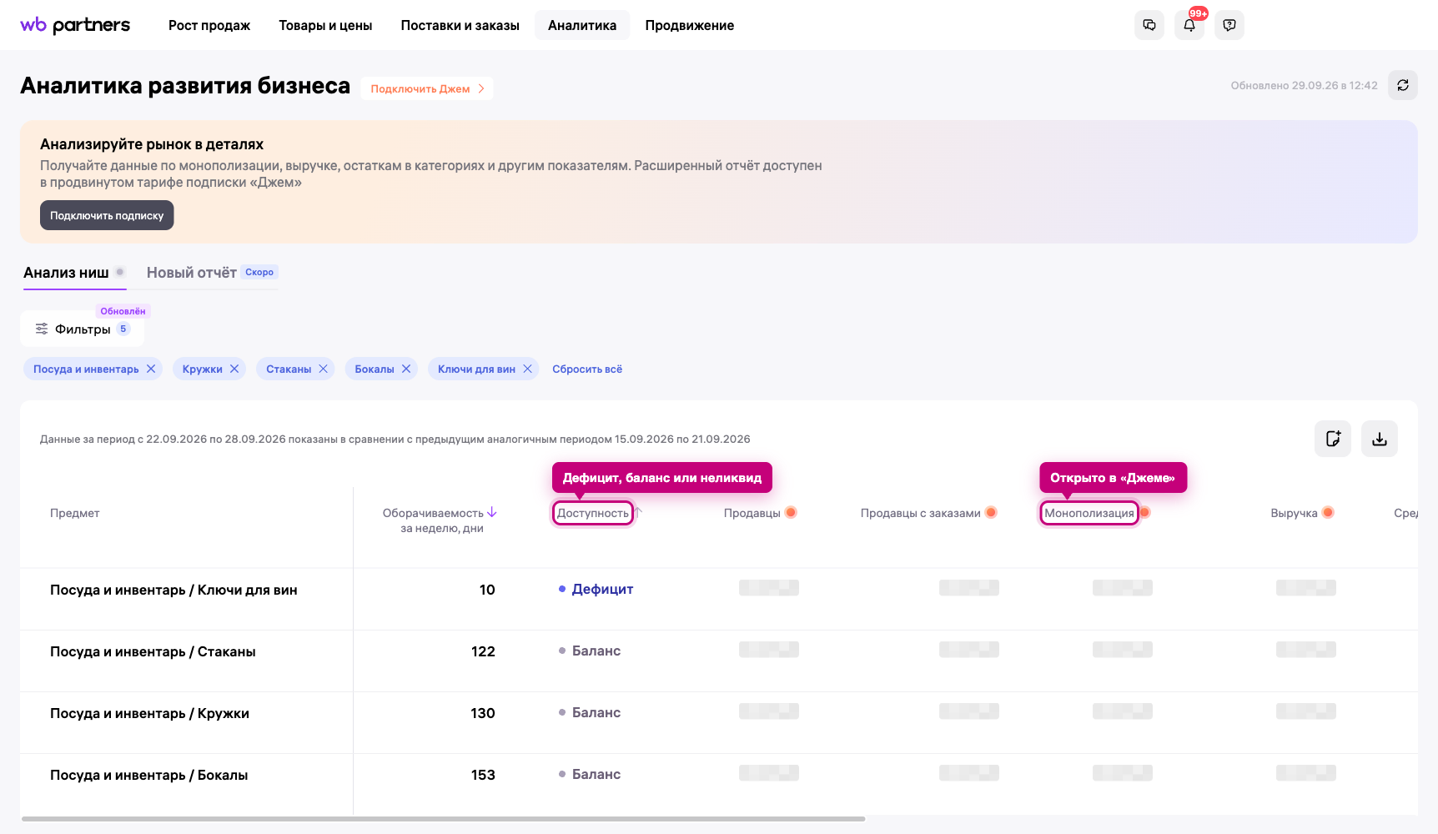This screenshot has width=1438, height=834.
Task: Click the orange dot beside "Продавцы с заказами"
Action: pos(991,512)
